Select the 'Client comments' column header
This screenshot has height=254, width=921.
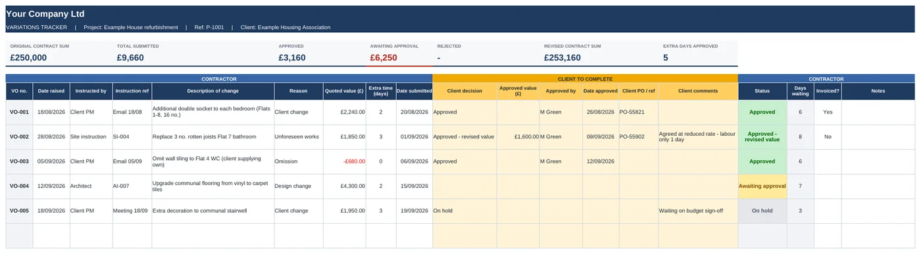698,91
